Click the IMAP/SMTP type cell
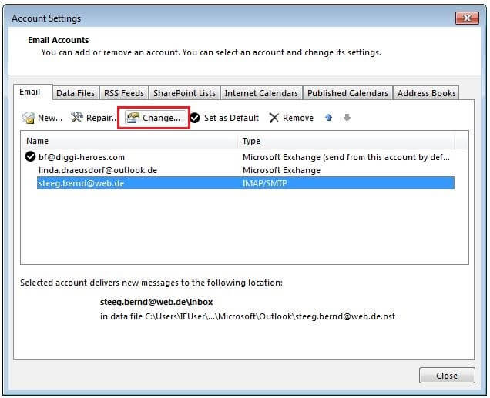The image size is (490, 398). [265, 183]
